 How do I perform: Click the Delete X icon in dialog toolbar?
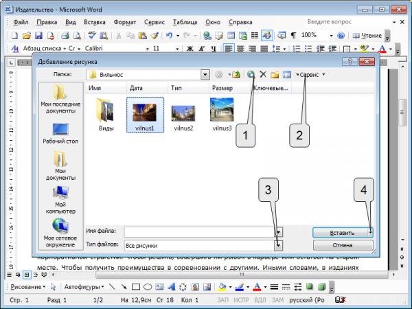pyautogui.click(x=263, y=75)
